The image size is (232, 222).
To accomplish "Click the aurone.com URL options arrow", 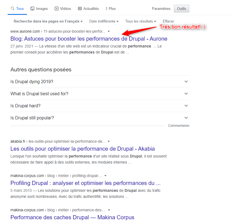I will (x=109, y=31).
